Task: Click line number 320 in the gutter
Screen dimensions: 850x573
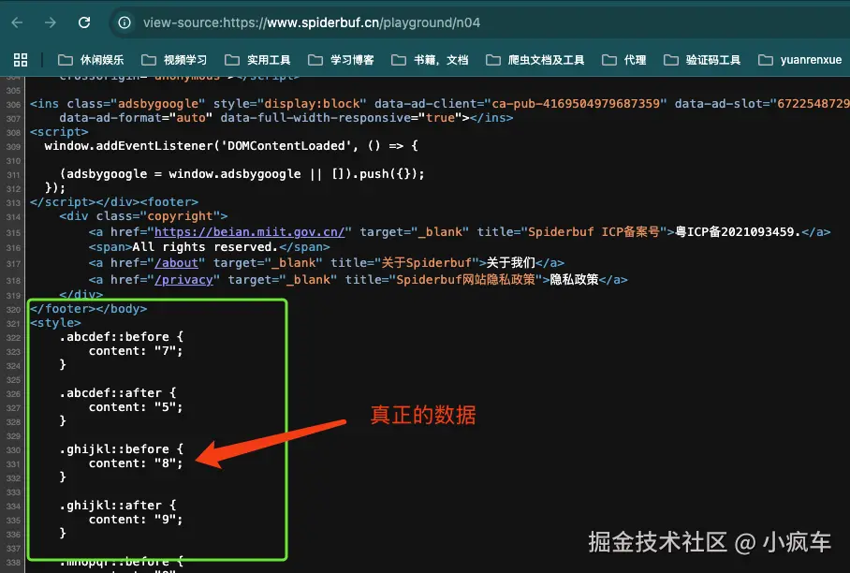Action: point(13,310)
